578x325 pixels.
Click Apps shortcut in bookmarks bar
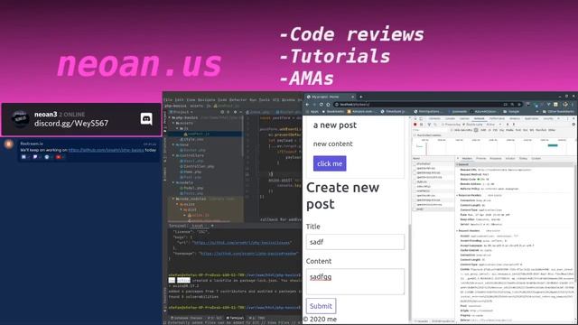click(313, 111)
